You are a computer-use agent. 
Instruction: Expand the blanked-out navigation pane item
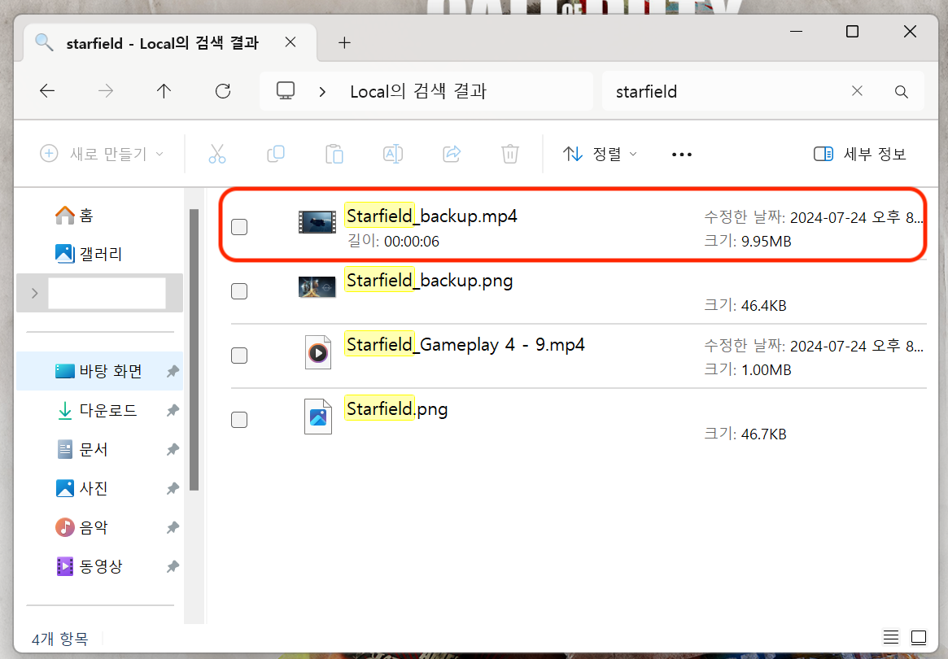[x=34, y=293]
